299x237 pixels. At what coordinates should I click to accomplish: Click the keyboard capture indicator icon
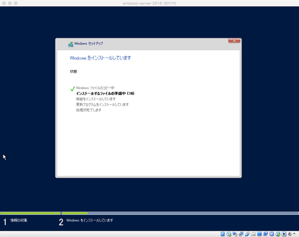(x=284, y=234)
